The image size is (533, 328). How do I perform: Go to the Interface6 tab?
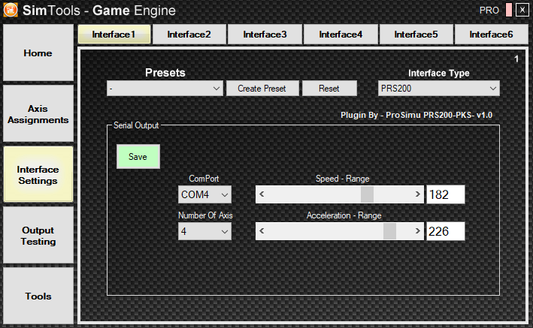pyautogui.click(x=492, y=35)
